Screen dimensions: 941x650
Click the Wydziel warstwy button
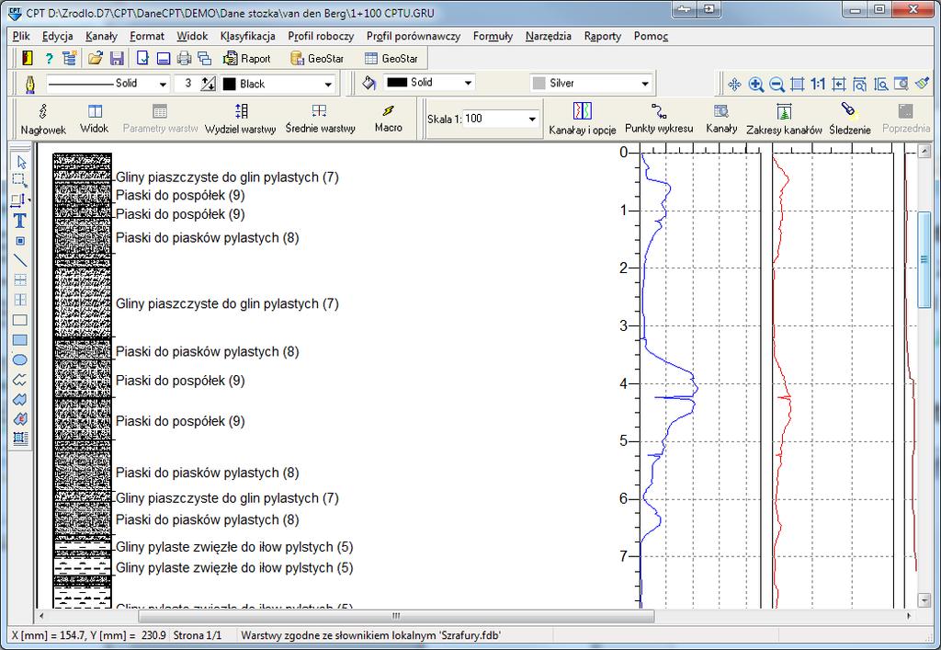click(240, 119)
